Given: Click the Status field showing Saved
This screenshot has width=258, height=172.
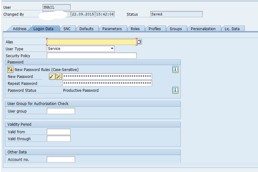Looking at the screenshot, I should tap(176, 14).
